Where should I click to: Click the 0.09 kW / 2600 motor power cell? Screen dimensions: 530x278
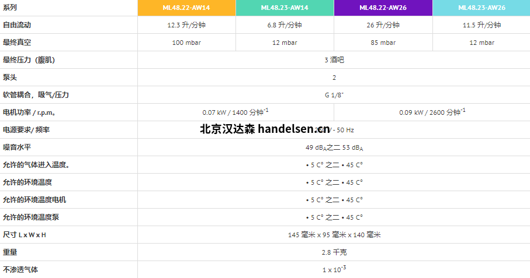[432, 112]
